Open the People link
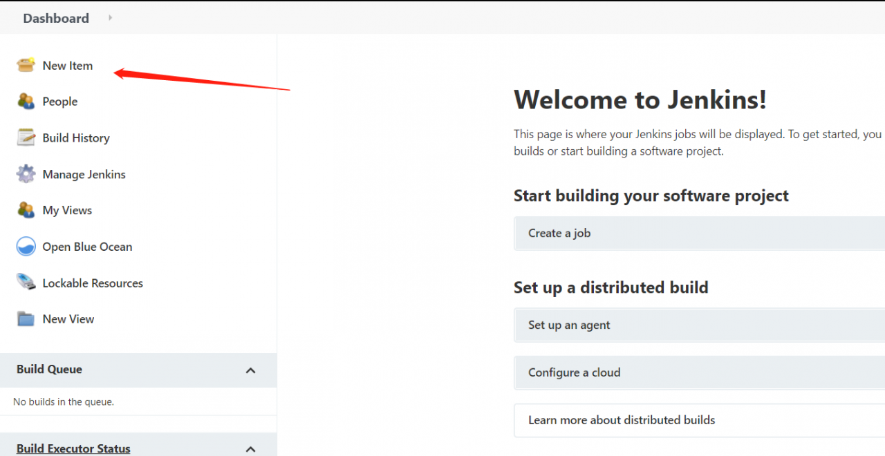The image size is (885, 456). click(x=60, y=102)
